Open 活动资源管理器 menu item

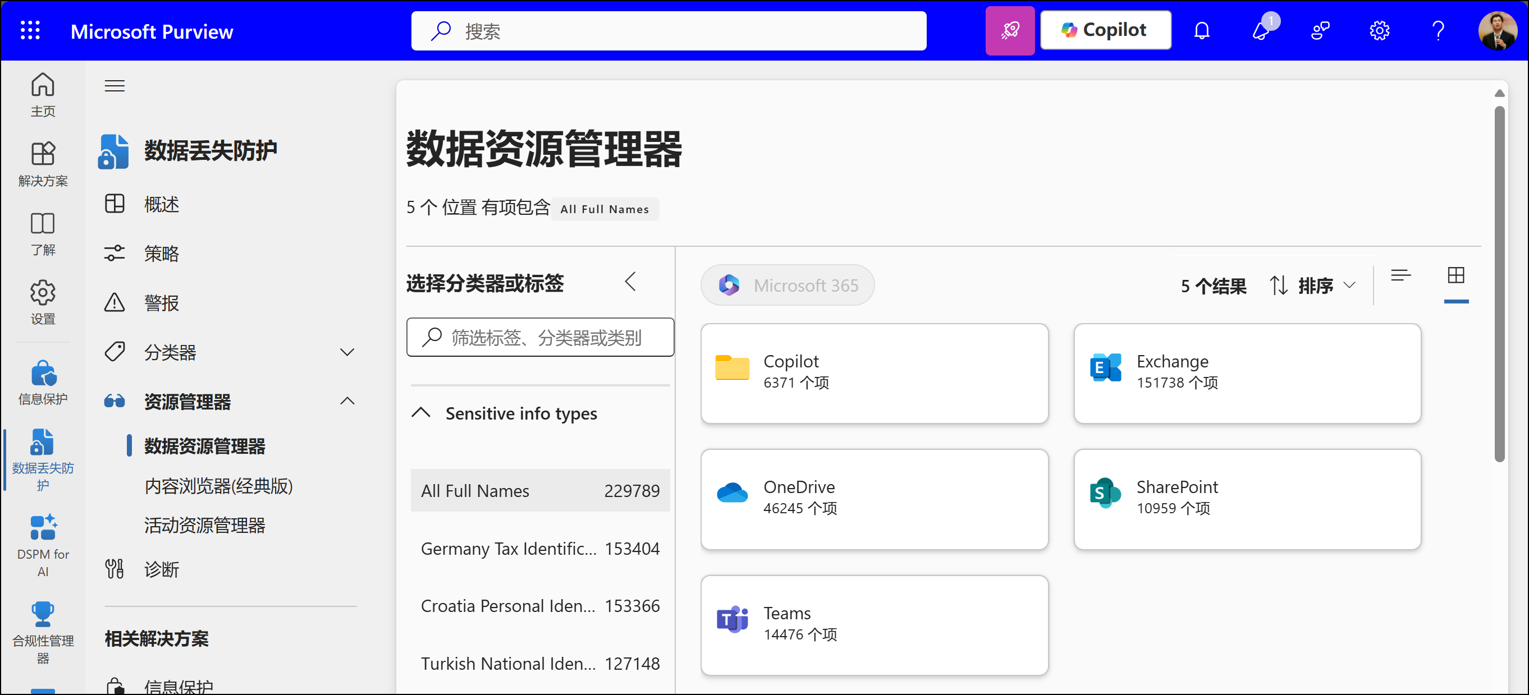tap(205, 526)
